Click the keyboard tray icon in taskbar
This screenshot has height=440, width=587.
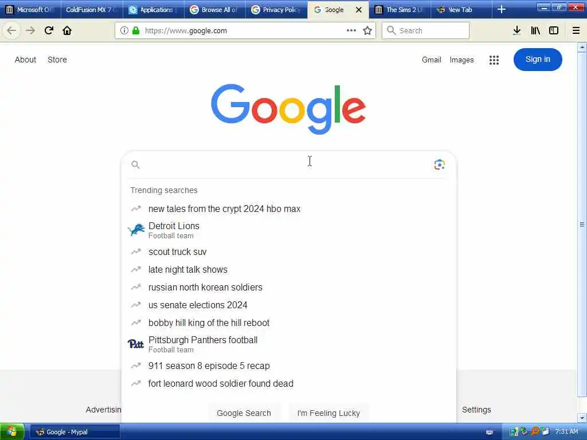[x=490, y=432]
